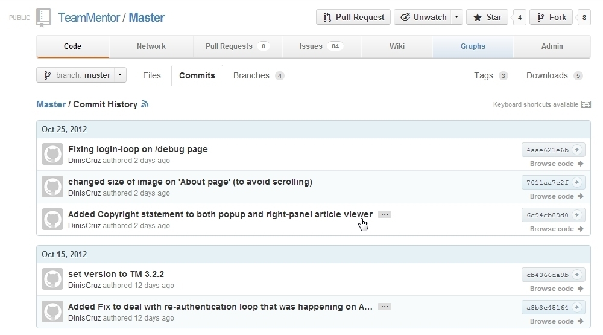Viewport: 603px width, 335px height.
Task: Click the repository book icon
Action: (x=43, y=18)
